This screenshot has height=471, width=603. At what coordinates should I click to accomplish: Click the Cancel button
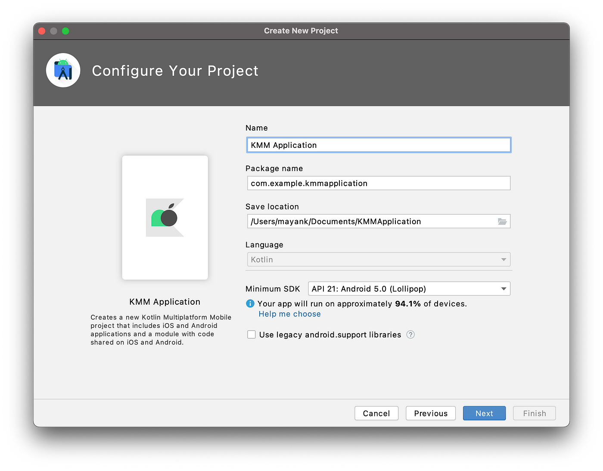coord(376,413)
